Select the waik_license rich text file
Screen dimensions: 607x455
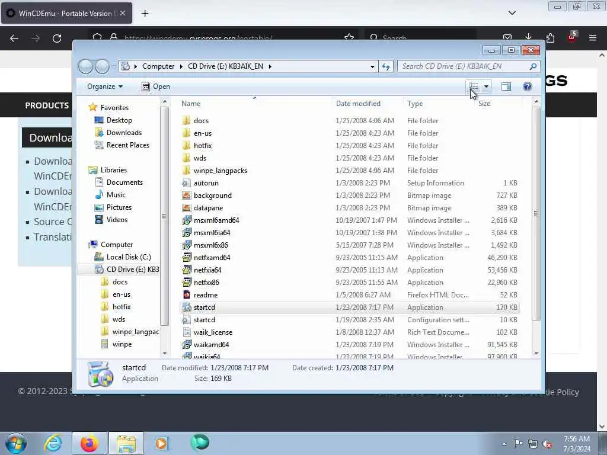click(x=350, y=332)
